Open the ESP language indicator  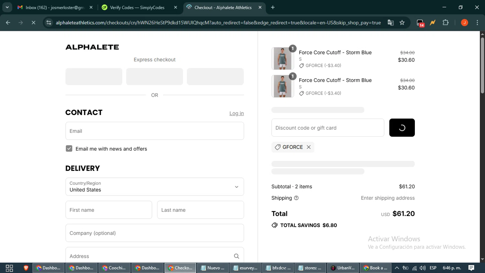click(433, 268)
